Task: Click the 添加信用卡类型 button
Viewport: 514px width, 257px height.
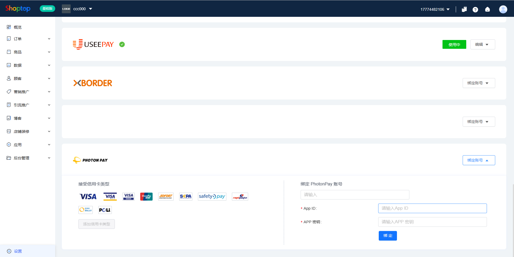Action: tap(97, 224)
